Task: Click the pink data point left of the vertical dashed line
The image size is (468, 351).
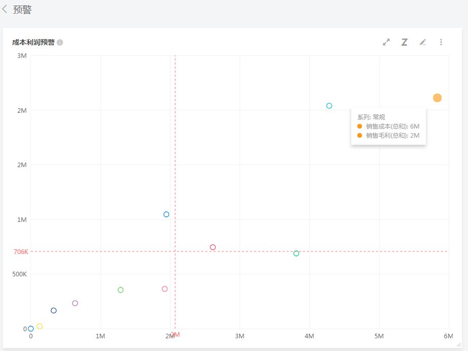Action: (x=164, y=289)
